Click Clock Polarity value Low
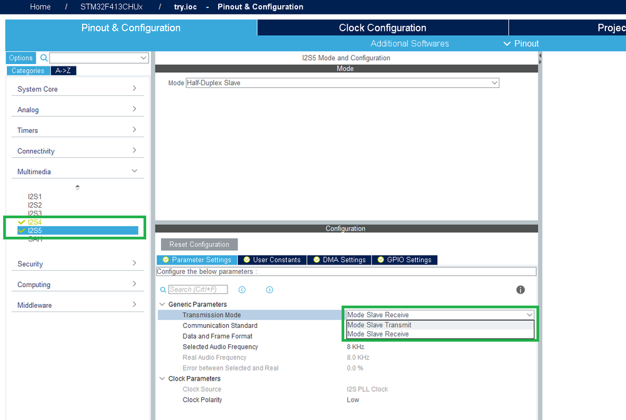Image resolution: width=626 pixels, height=420 pixels. click(x=353, y=400)
